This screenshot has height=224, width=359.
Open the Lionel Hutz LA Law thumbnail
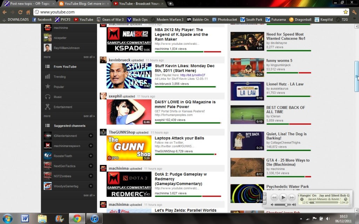(247, 91)
